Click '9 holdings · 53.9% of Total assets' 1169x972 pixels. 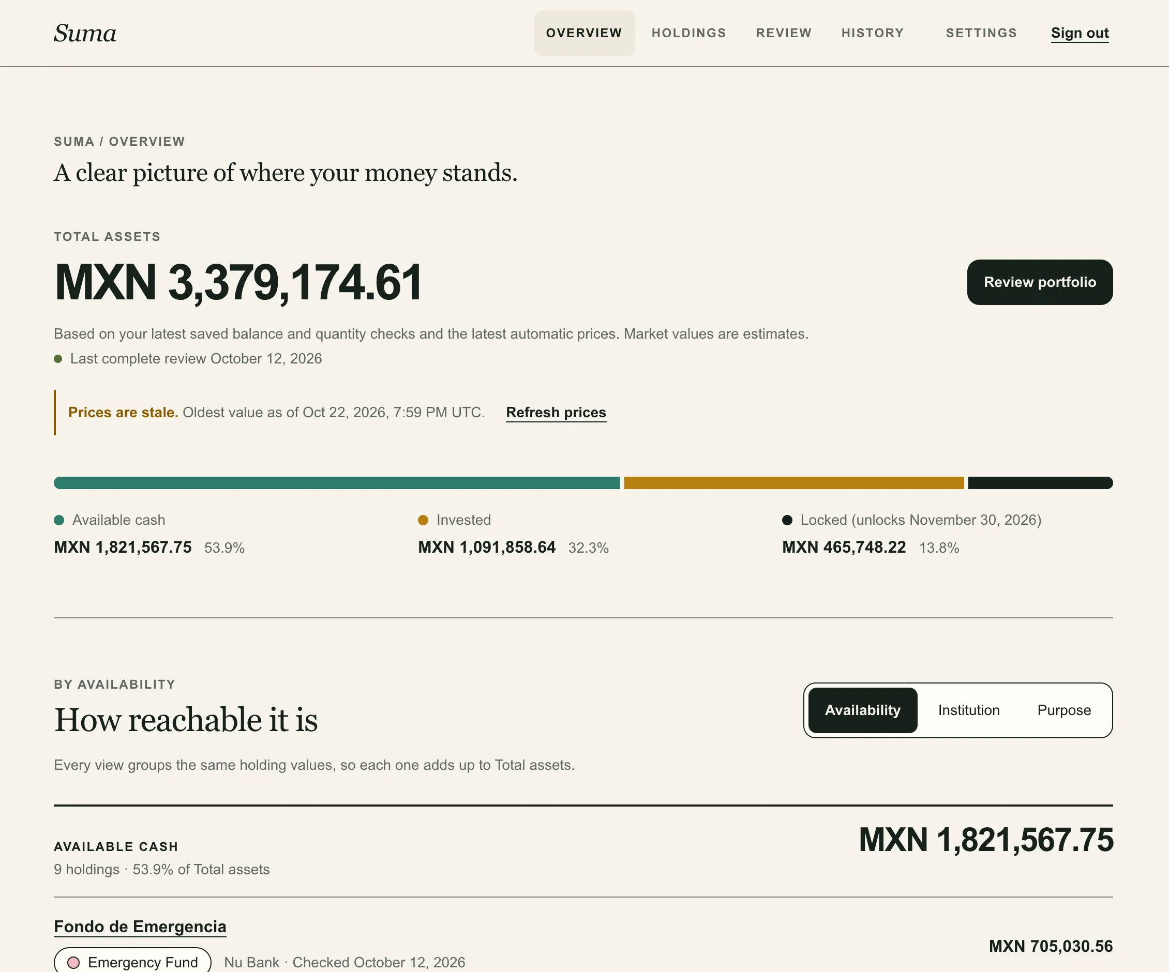click(161, 869)
